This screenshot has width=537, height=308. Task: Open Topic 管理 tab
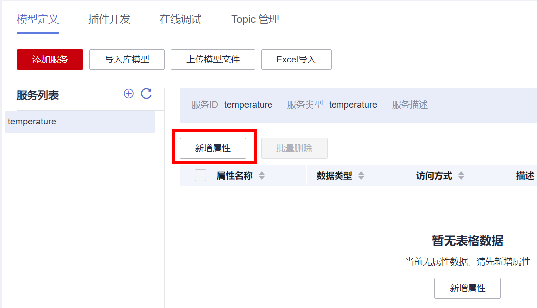click(255, 19)
